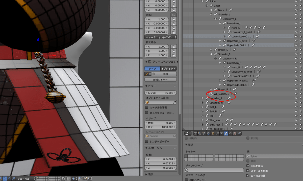Screen dimensions: 303x181
Task: Collapse the 関係 panel
Action: (186, 145)
